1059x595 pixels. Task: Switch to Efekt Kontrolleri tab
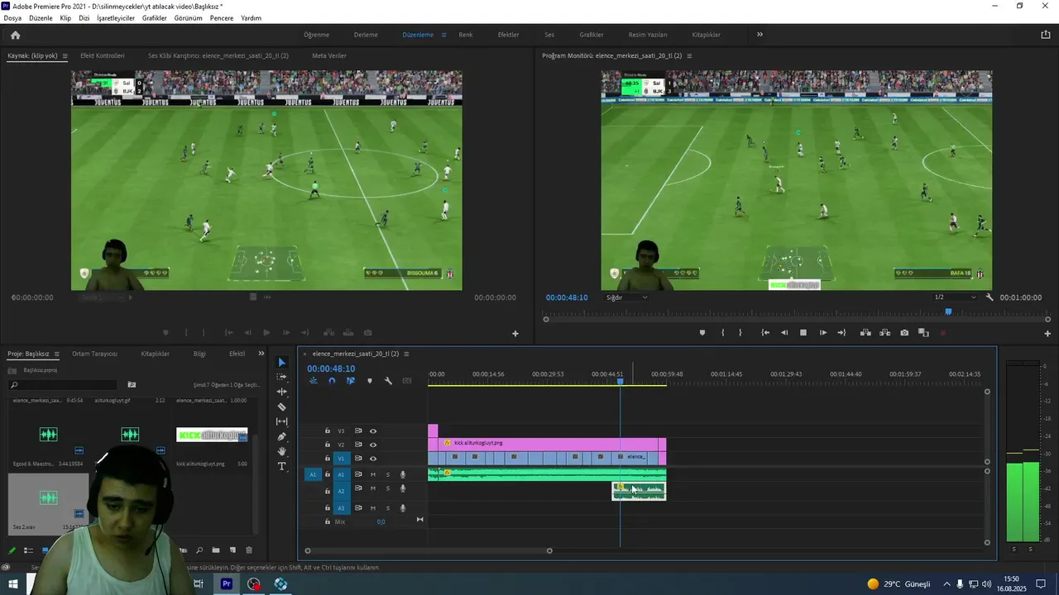[x=103, y=55]
